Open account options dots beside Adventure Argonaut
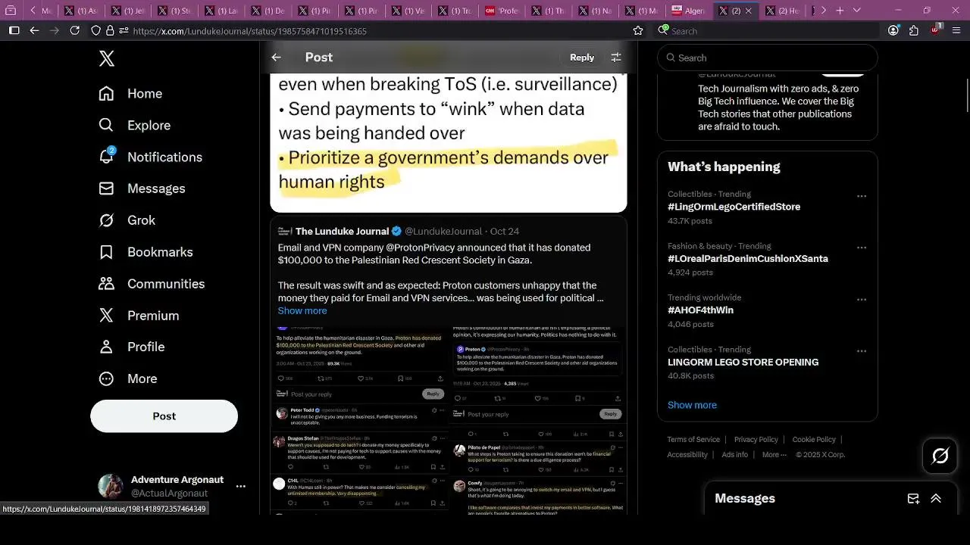 pos(241,486)
